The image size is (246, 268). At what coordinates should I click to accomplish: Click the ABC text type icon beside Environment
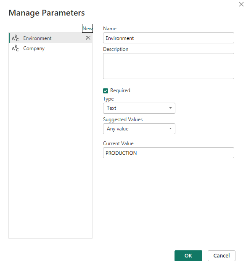click(15, 38)
